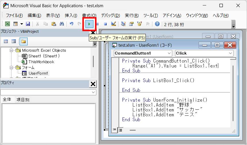Open Properties Window toolbar icon
Viewport: 247px width, 145px height.
[x=131, y=24]
